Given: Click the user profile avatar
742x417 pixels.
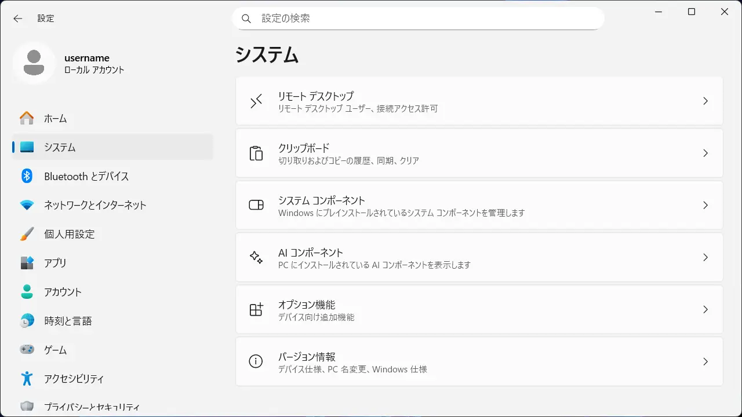Looking at the screenshot, I should 34,63.
